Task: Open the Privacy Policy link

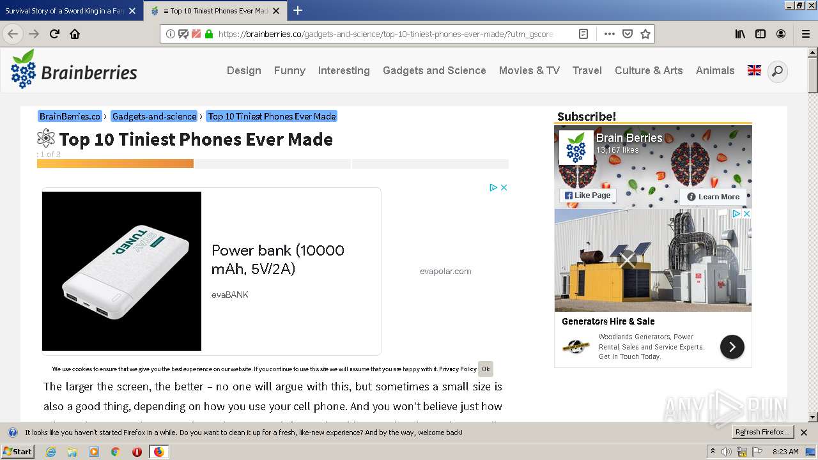Action: (x=458, y=369)
